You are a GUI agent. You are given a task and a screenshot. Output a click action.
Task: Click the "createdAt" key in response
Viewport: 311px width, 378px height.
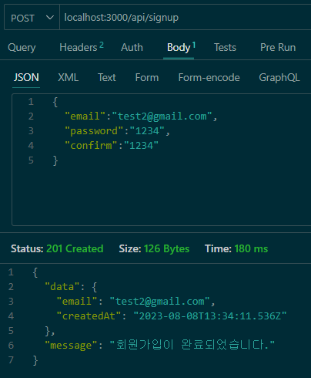point(89,316)
